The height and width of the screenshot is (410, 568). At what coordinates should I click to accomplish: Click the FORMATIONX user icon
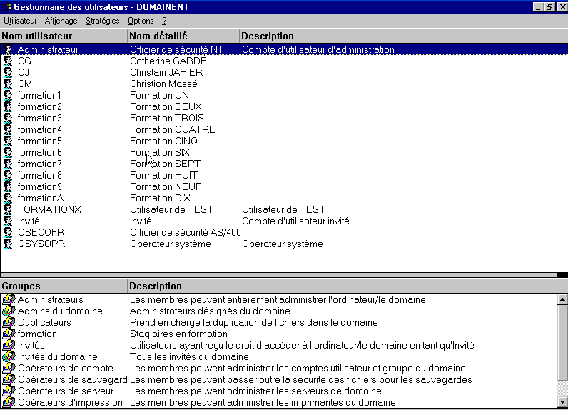tap(8, 209)
